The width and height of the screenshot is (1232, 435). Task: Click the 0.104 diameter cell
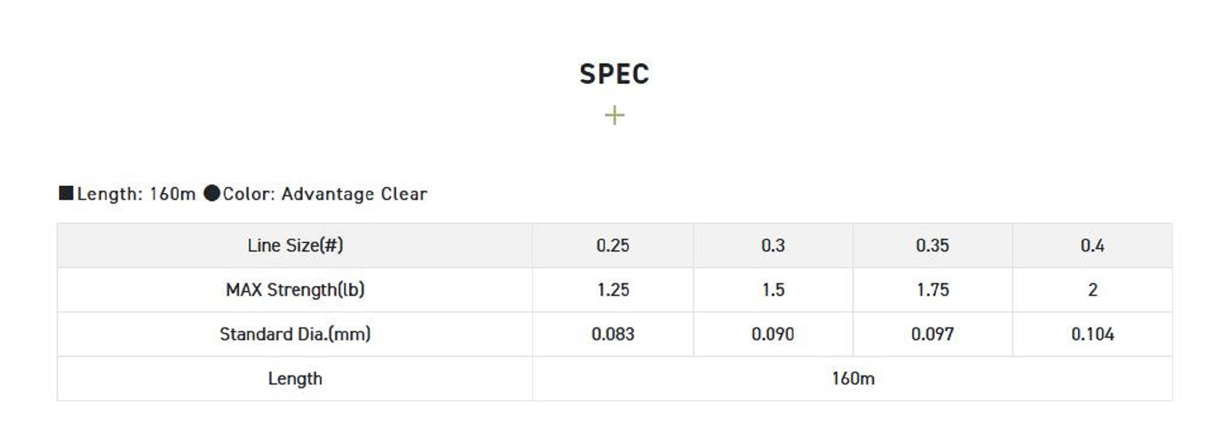click(1092, 334)
